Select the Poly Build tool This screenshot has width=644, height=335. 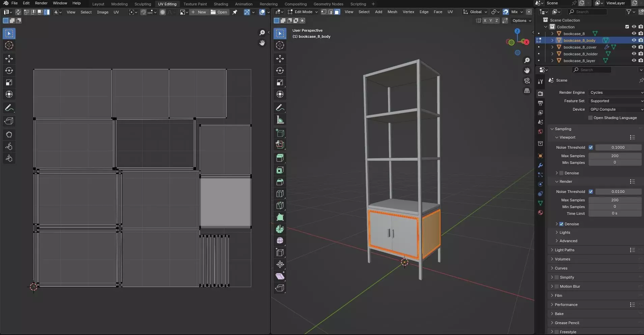pos(280,217)
